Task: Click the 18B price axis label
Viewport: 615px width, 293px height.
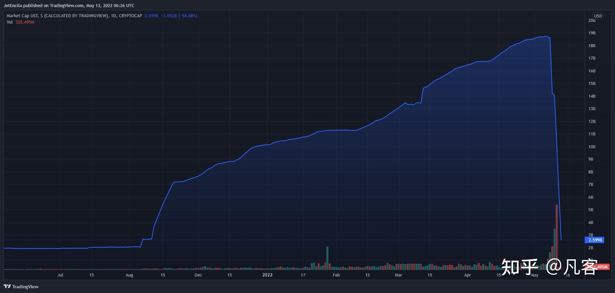Action: tap(592, 46)
